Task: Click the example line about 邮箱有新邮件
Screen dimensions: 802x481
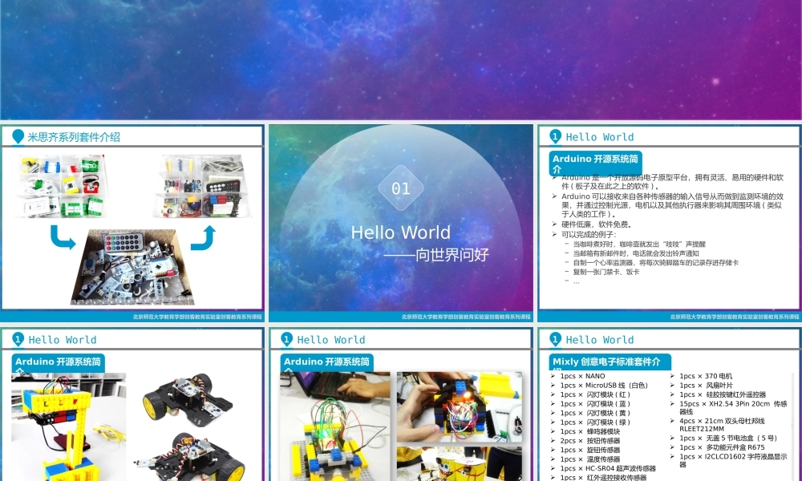Action: pos(636,253)
